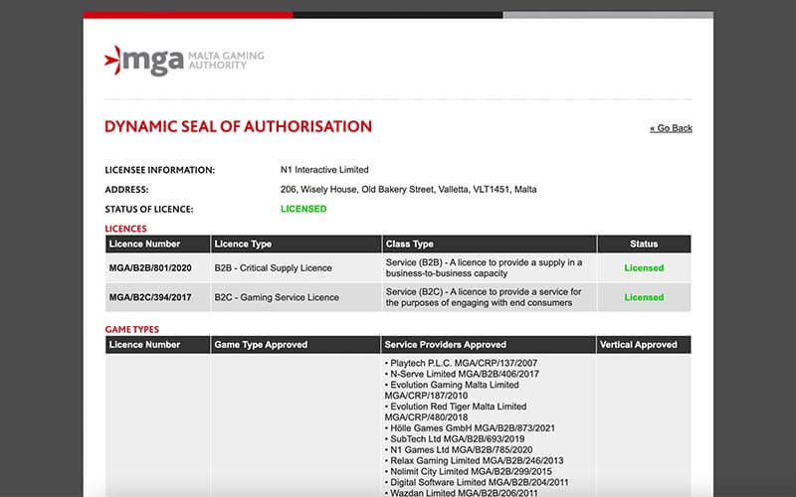Click Licensed status in the B2B row
The width and height of the screenshot is (796, 497).
pyautogui.click(x=644, y=267)
